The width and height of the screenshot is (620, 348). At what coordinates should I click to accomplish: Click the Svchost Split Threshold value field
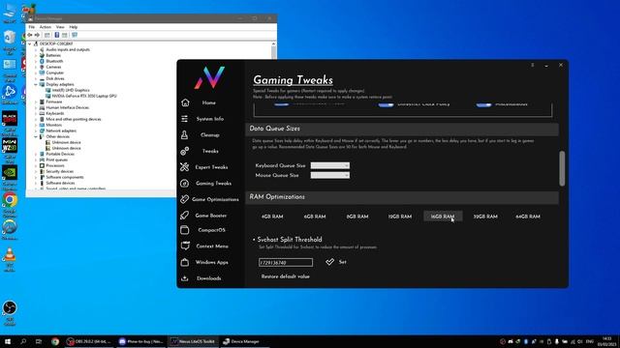[x=286, y=262]
